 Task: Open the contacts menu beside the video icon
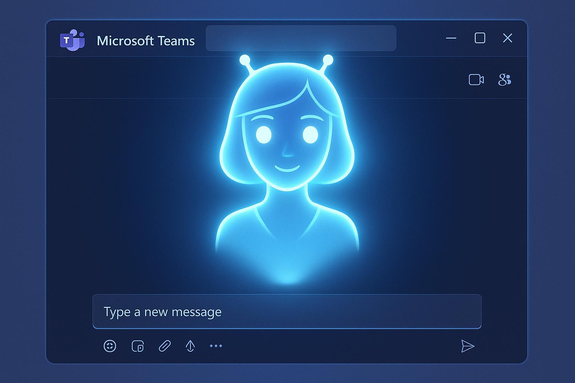click(x=505, y=79)
